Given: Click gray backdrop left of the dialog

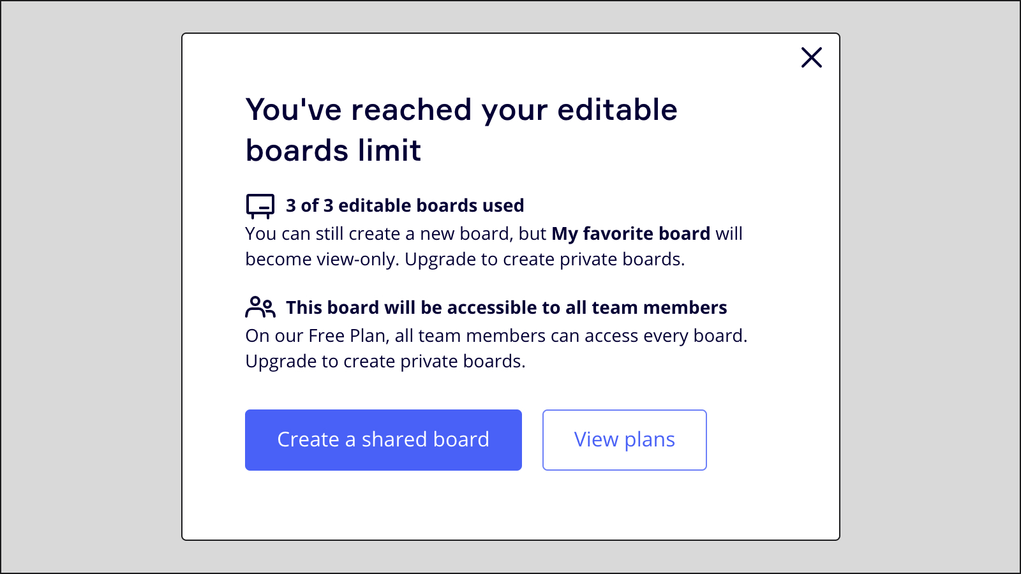Looking at the screenshot, I should tap(91, 287).
